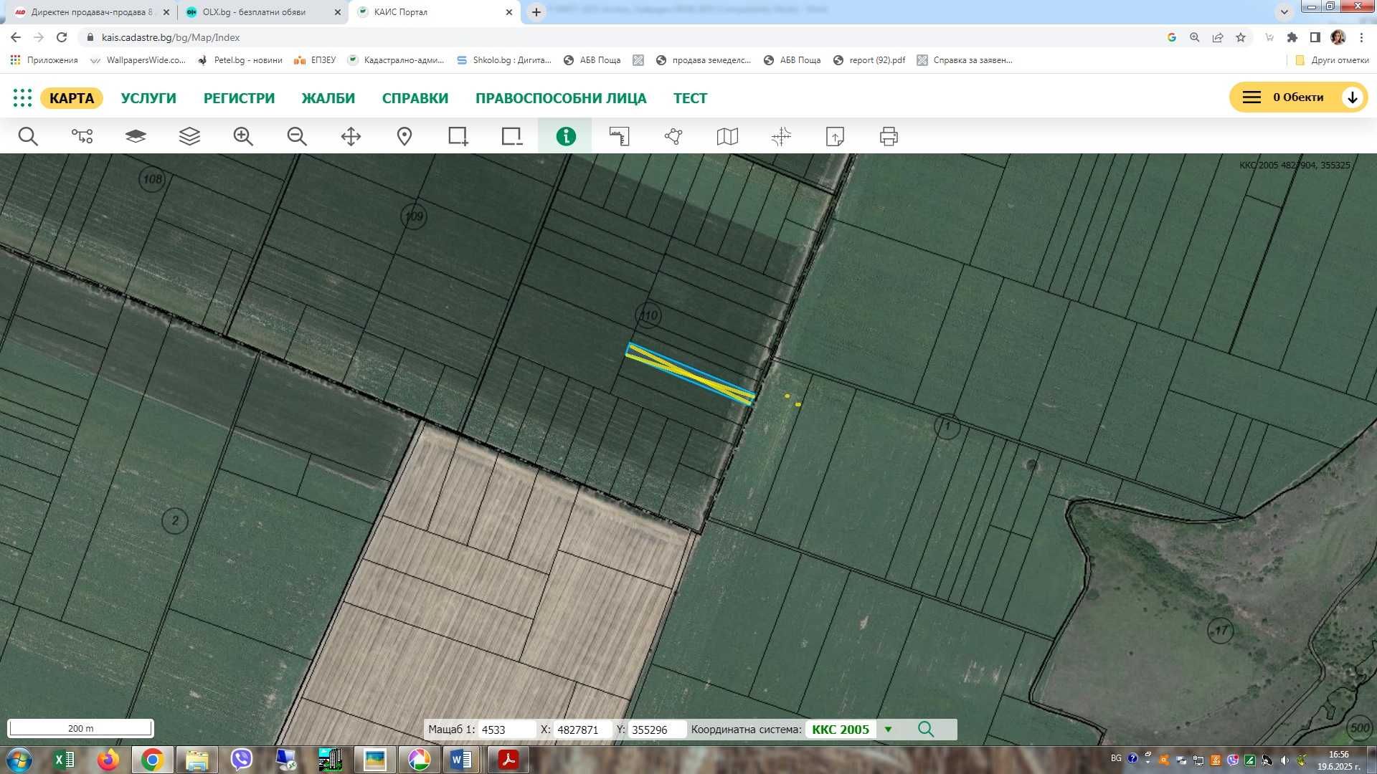Expand the 0 Обекти panel arrow

point(1352,97)
